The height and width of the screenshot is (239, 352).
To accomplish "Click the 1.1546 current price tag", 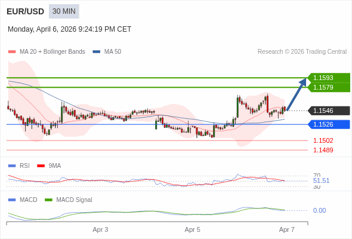I will pyautogui.click(x=329, y=111).
